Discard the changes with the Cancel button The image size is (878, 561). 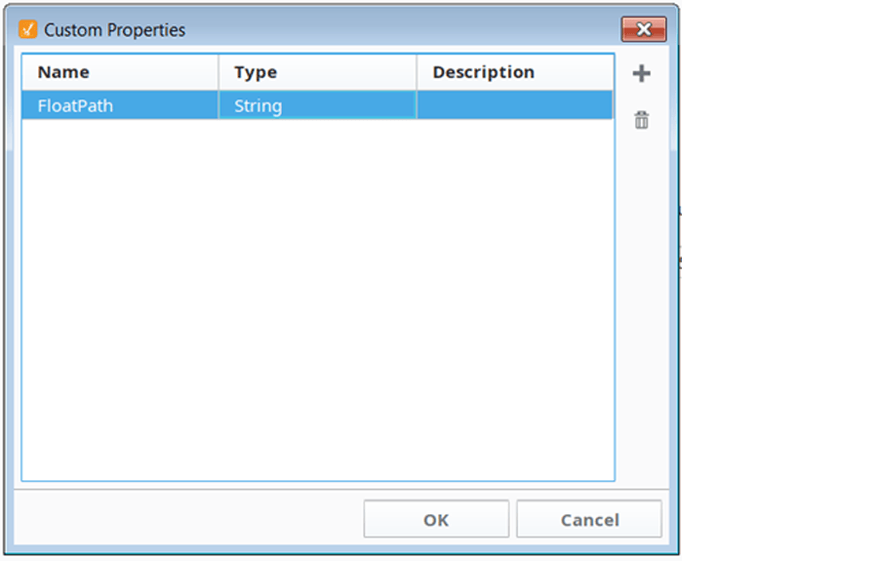tap(588, 519)
